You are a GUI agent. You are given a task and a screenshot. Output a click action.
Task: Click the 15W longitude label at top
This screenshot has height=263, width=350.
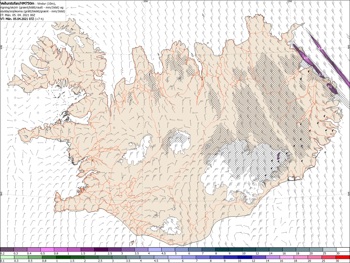290,1
